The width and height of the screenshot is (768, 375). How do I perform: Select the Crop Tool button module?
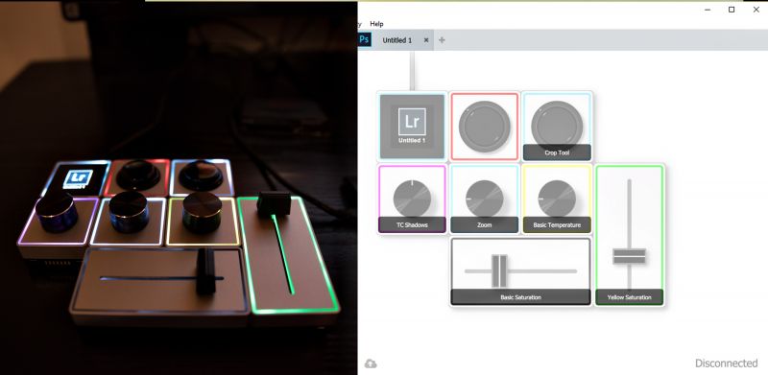[557, 127]
